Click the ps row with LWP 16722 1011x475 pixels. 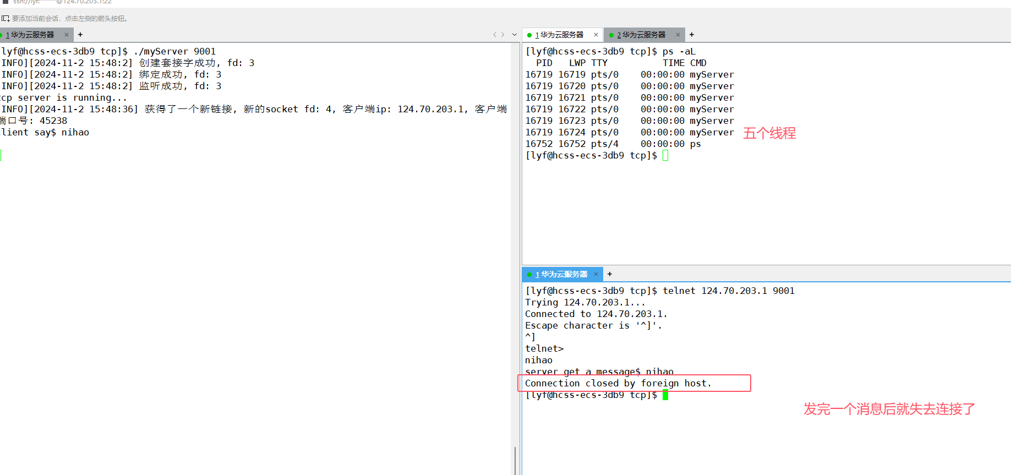[x=630, y=109]
